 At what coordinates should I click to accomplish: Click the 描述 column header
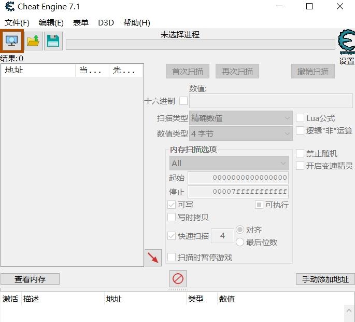click(x=63, y=299)
